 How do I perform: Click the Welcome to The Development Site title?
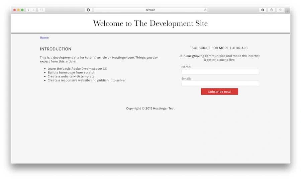tap(150, 23)
